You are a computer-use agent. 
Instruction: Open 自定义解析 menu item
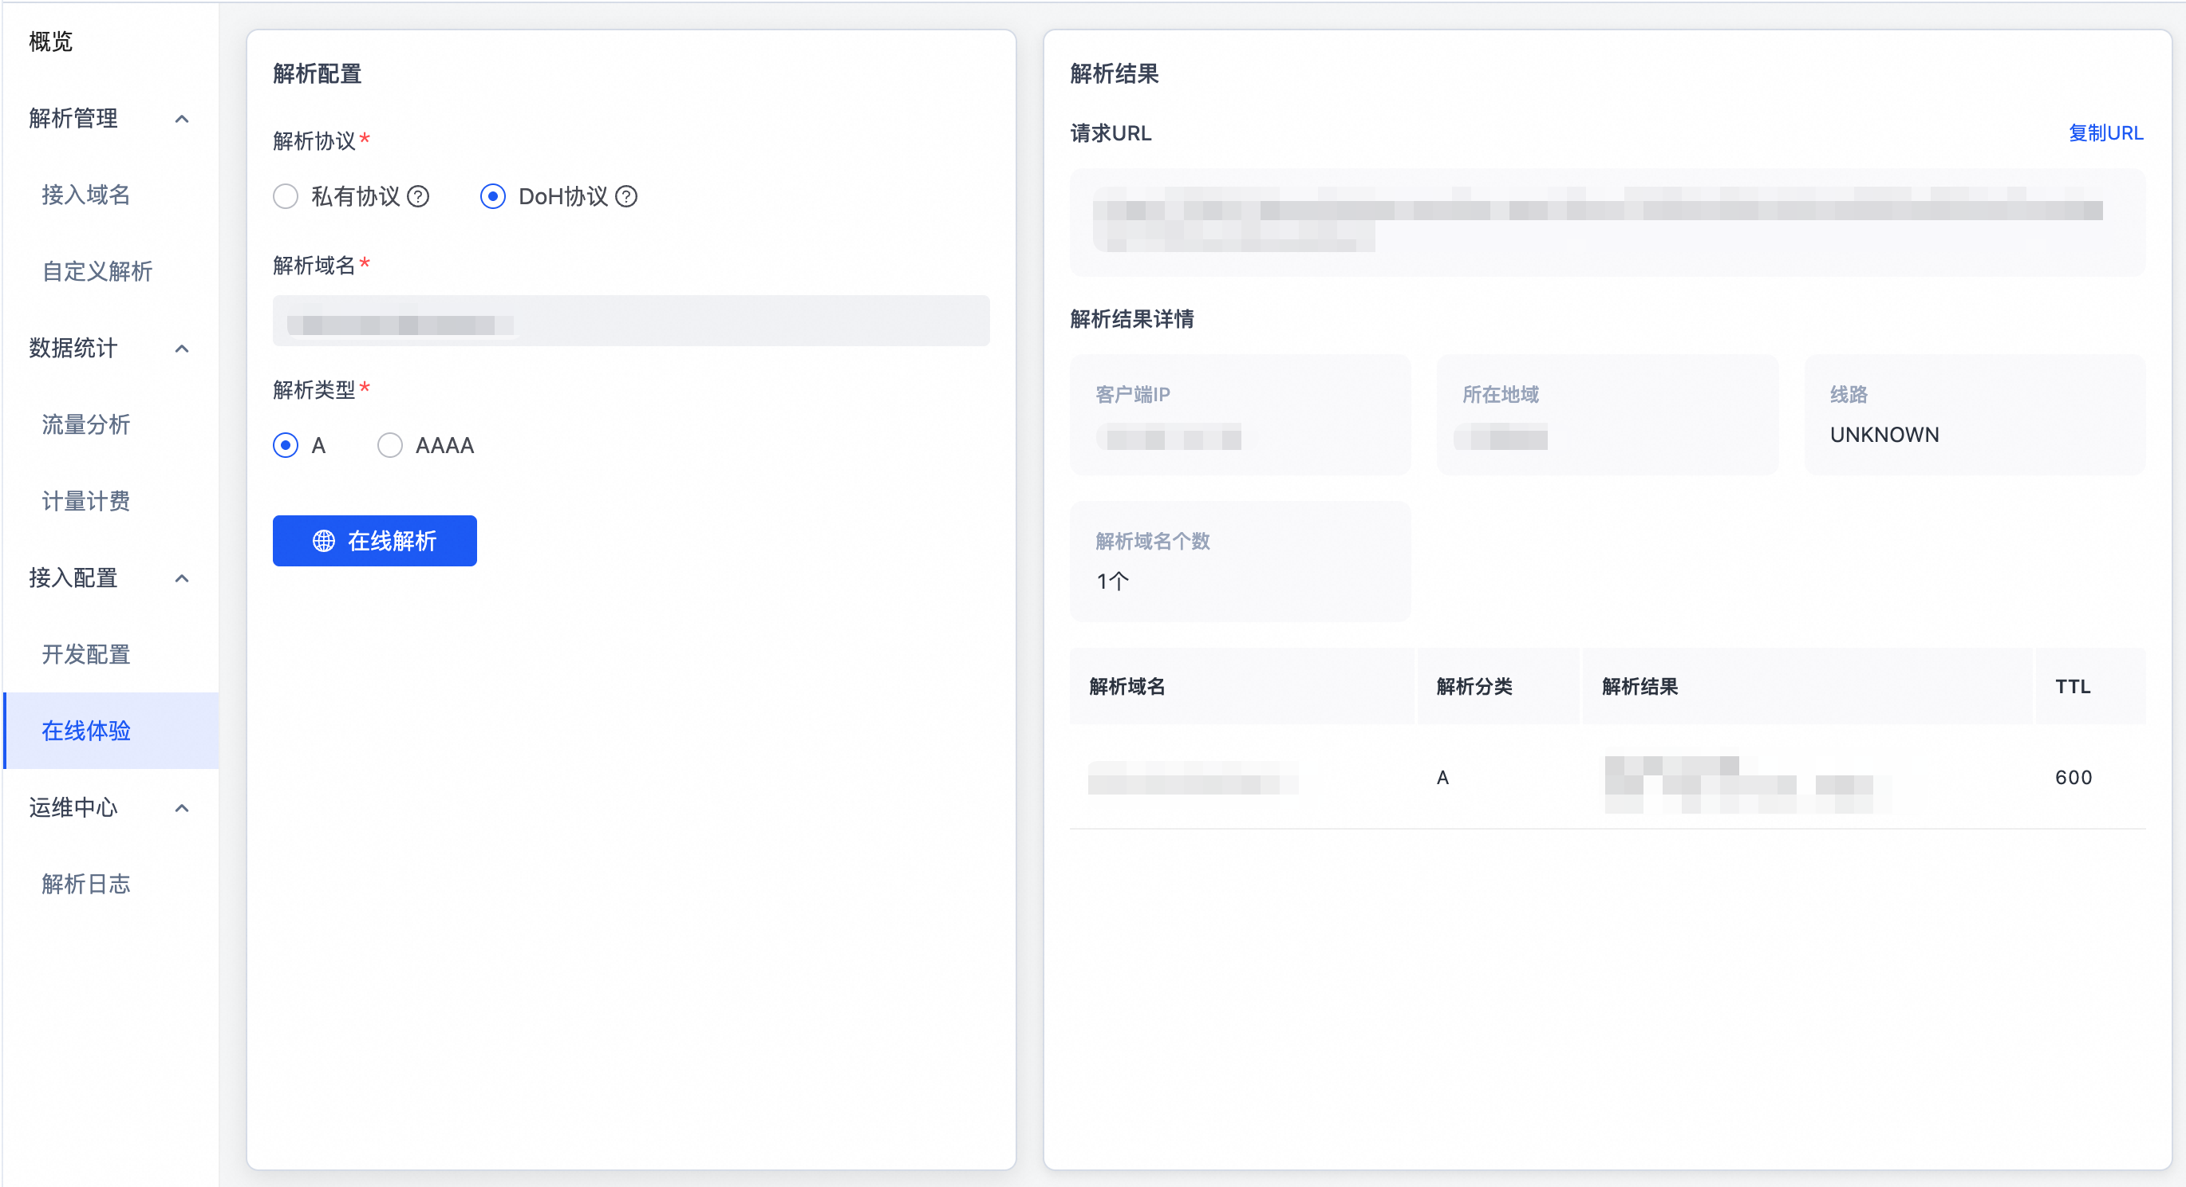coord(97,271)
